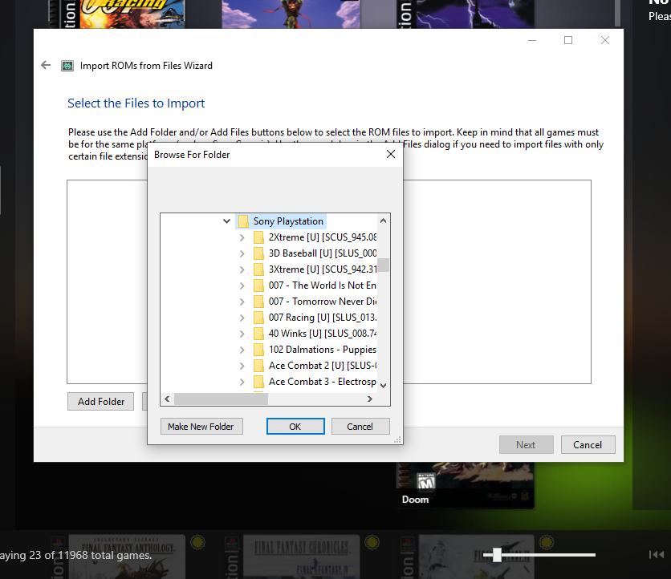This screenshot has height=579, width=671.
Task: Click the Make New Folder button
Action: [x=201, y=427]
